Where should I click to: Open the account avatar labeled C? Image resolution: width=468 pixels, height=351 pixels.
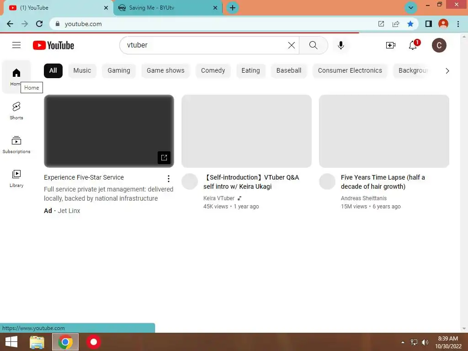tap(439, 45)
